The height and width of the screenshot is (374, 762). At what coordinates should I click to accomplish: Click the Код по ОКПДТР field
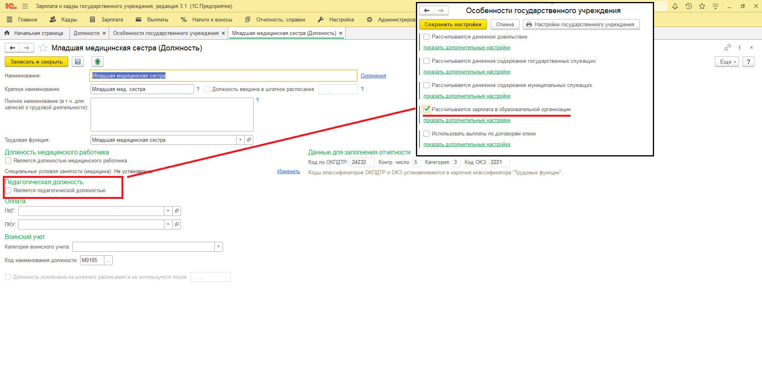point(362,162)
